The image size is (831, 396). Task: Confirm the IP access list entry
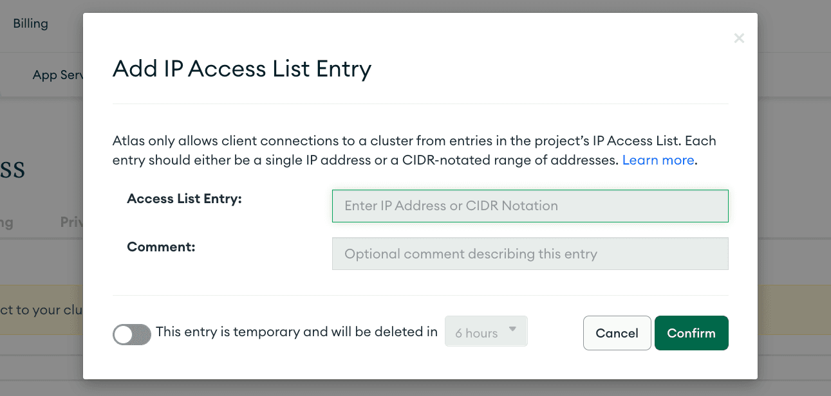click(x=691, y=333)
